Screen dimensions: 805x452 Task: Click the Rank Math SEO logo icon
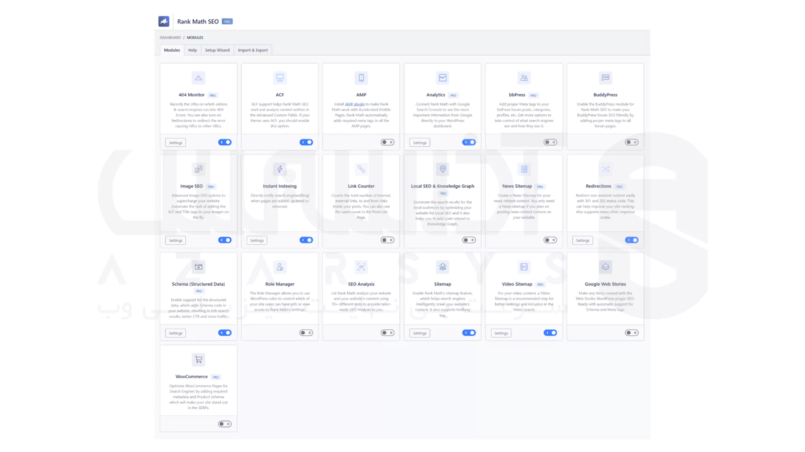(164, 21)
